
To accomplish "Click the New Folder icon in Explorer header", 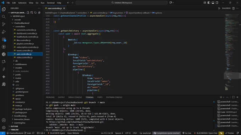I will (32, 13).
